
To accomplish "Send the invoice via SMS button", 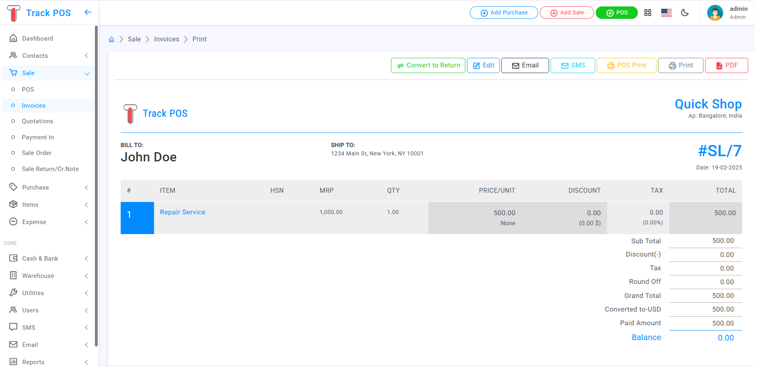I will pyautogui.click(x=572, y=65).
